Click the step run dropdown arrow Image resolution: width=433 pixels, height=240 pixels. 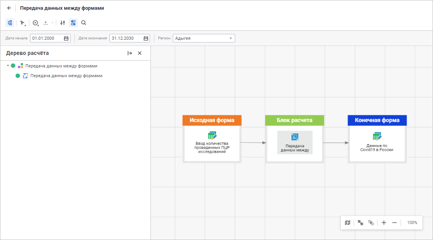pos(52,23)
